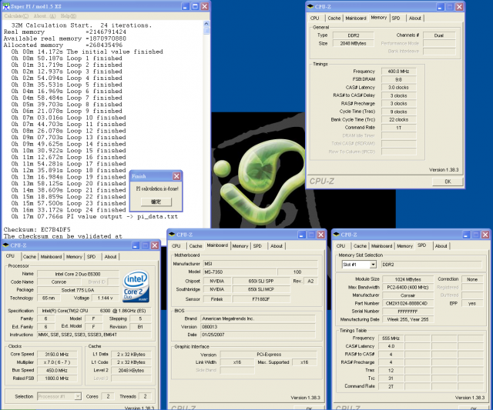
Task: Select Cache tab in the memory CPU-Z window
Action: pos(334,18)
